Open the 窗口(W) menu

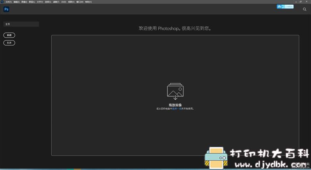(80, 2)
